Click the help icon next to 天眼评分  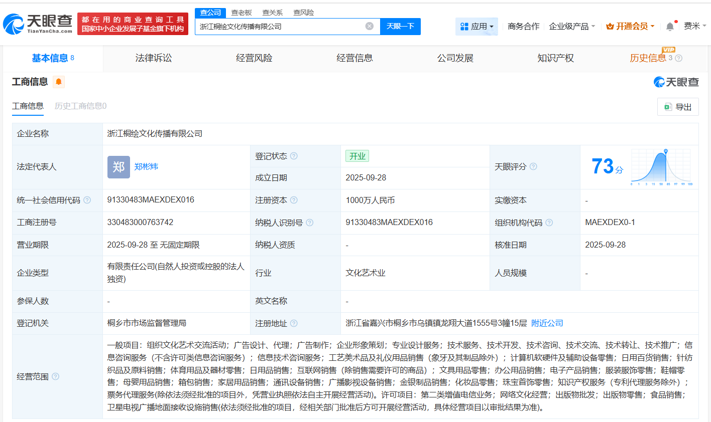point(534,167)
